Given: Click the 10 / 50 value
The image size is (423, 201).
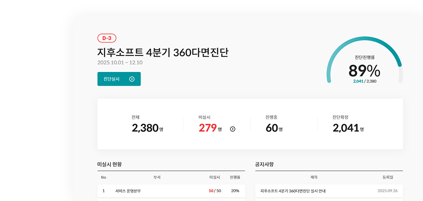Looking at the screenshot, I should click(x=215, y=191).
